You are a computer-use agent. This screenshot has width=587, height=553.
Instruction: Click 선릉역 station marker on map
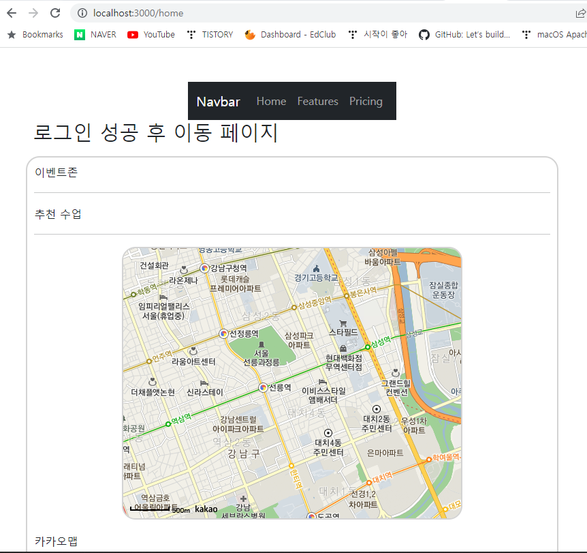(263, 388)
